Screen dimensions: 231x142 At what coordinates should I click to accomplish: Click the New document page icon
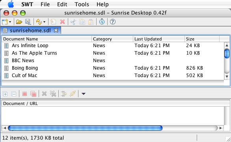pos(53,22)
